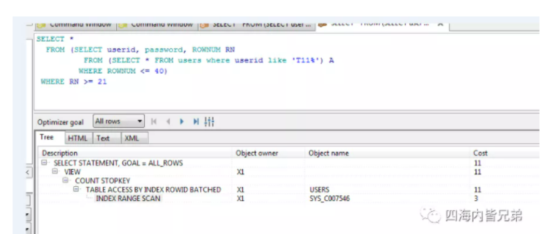The width and height of the screenshot is (551, 234).
Task: Click X1 owner of TABLE ACCESS row
Action: pyautogui.click(x=241, y=190)
